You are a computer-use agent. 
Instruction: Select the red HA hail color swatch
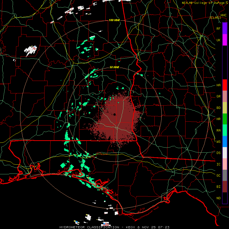point(225,85)
